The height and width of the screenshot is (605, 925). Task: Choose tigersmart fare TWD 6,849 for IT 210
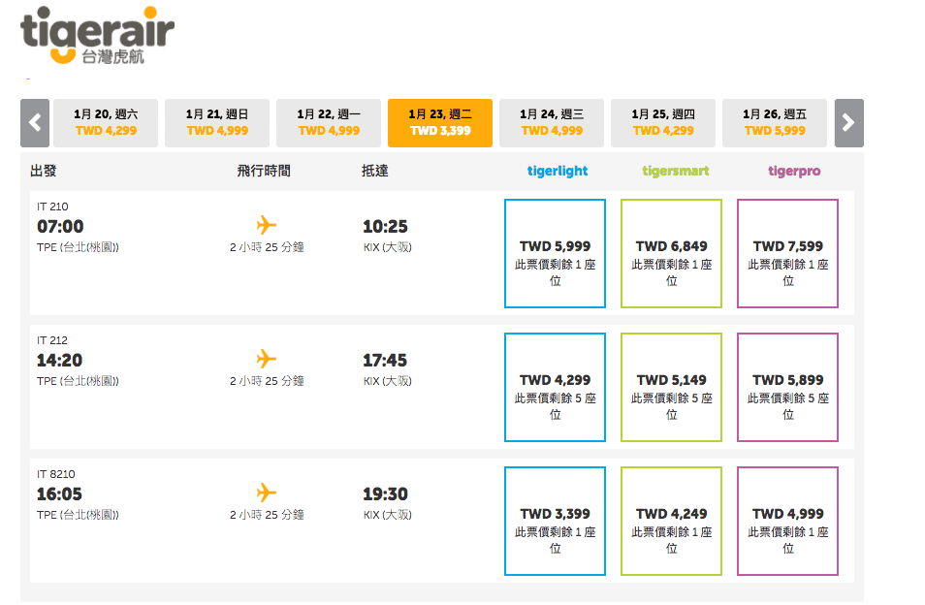671,253
